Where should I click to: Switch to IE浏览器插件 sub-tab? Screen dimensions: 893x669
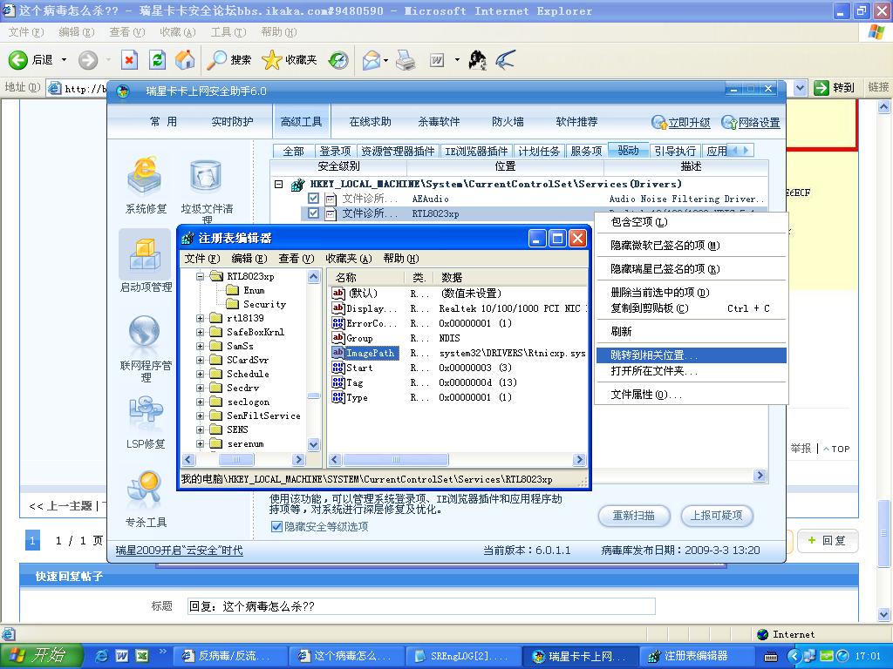tap(476, 151)
